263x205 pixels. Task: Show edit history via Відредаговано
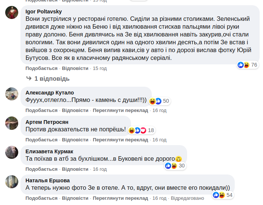(x=187, y=198)
